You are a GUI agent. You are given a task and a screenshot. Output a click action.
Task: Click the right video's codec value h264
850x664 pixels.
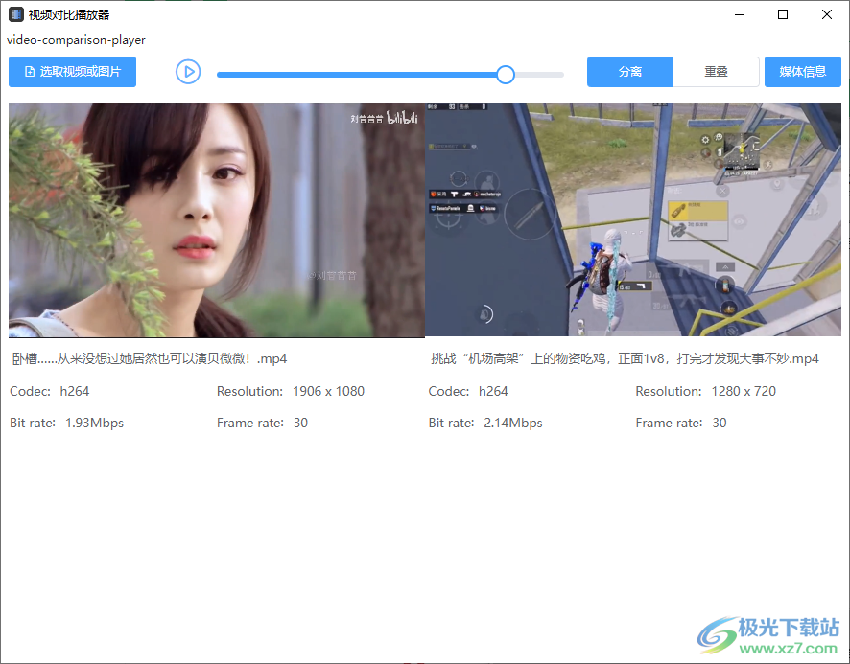[x=493, y=391]
